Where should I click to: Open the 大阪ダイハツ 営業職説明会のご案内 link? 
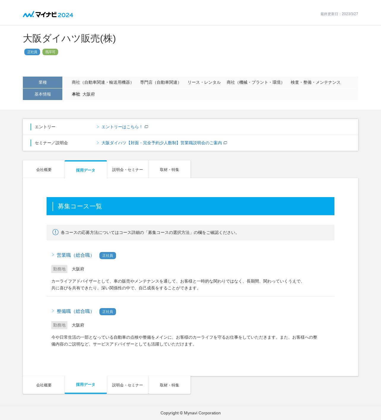point(162,143)
